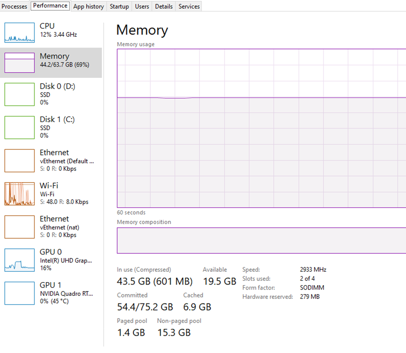Viewport: 406px width, 353px height.
Task: Select the Performance tab
Action: (x=50, y=6)
